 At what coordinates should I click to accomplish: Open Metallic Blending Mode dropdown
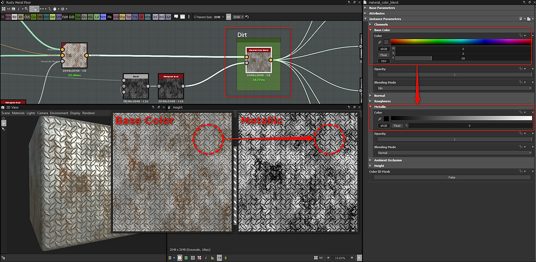(455, 153)
